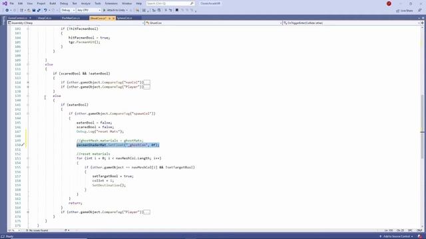Click the Visual Studio logo icon
Screen dimensions: 426x239
pyautogui.click(x=5, y=3)
